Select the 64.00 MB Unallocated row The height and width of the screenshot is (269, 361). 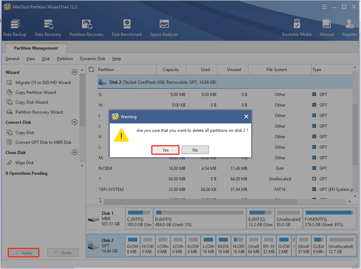pyautogui.click(x=225, y=179)
